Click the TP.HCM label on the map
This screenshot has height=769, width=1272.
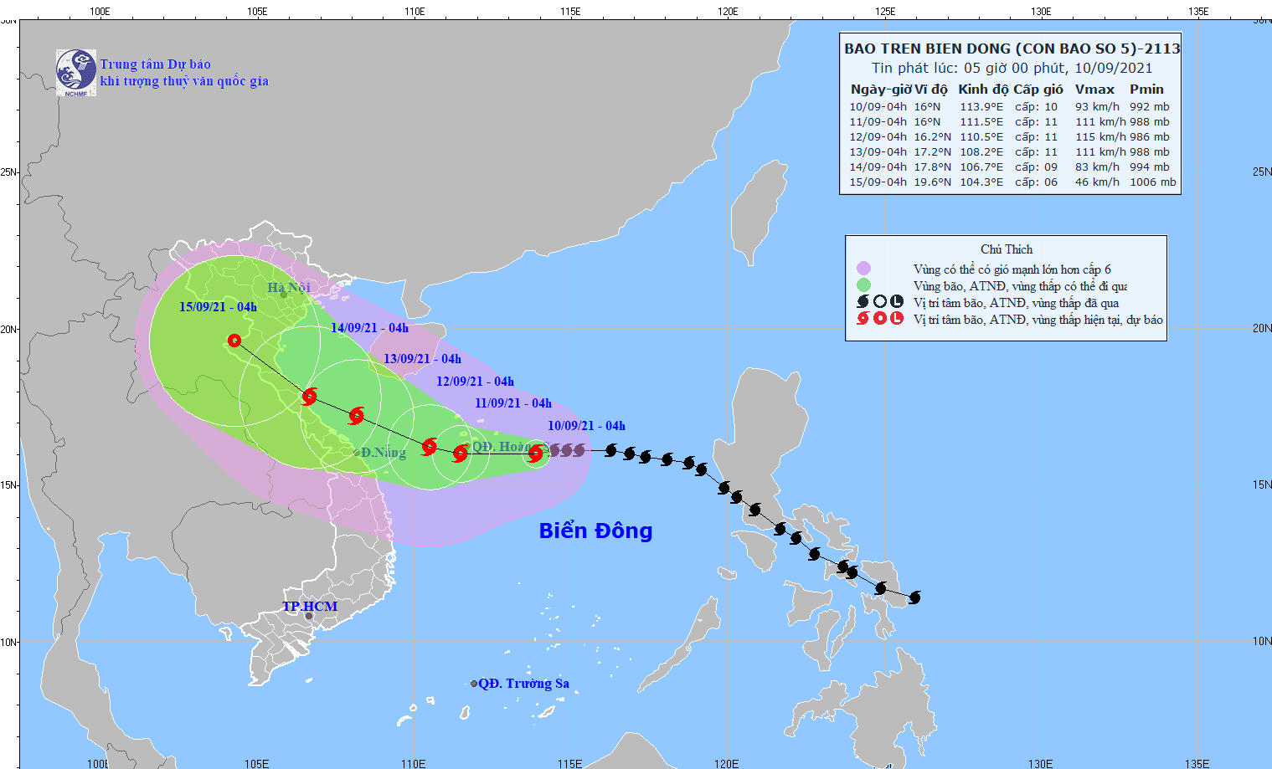click(309, 604)
